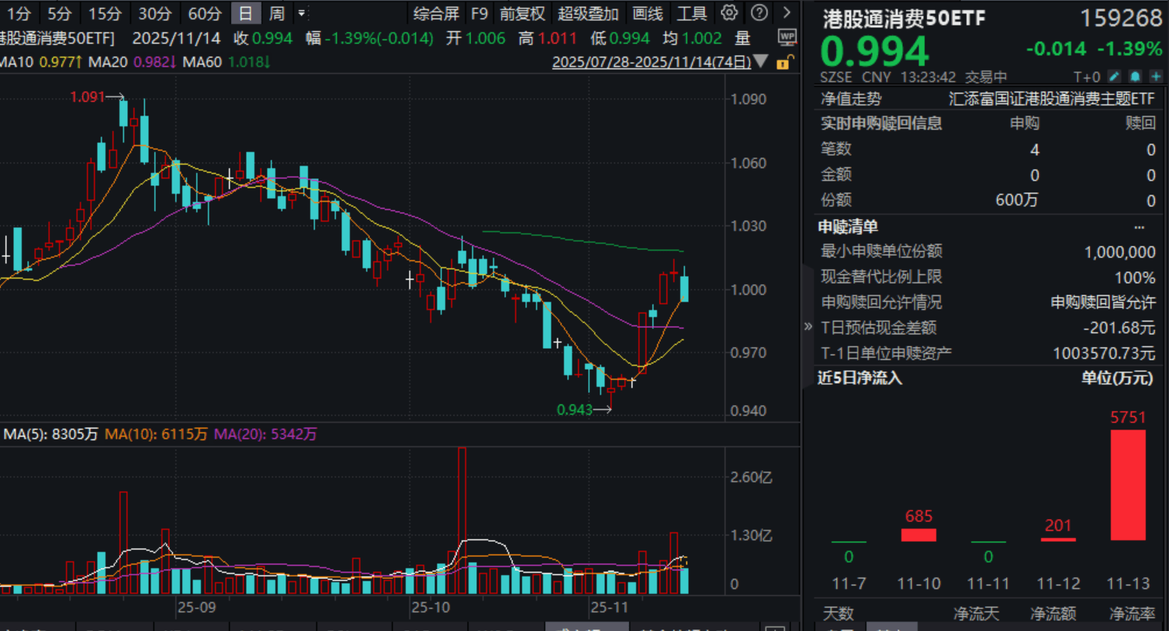1169x631 pixels.
Task: Open the chart settings gear icon
Action: tap(728, 13)
